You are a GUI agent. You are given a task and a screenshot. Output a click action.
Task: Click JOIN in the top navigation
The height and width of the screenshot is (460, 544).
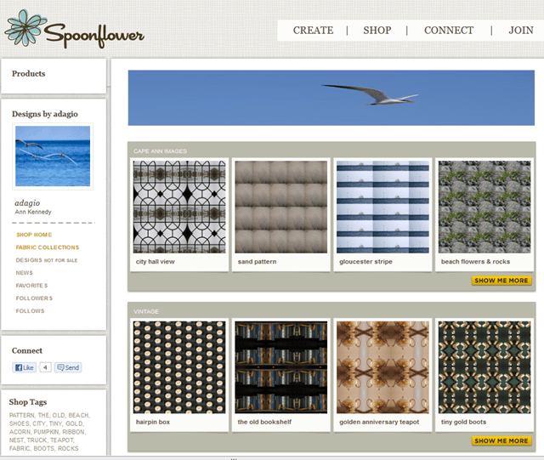click(520, 31)
